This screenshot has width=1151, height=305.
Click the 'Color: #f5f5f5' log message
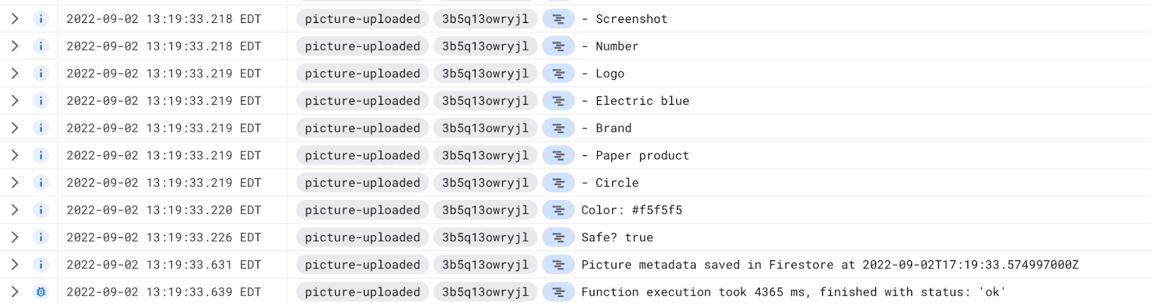[x=632, y=210]
